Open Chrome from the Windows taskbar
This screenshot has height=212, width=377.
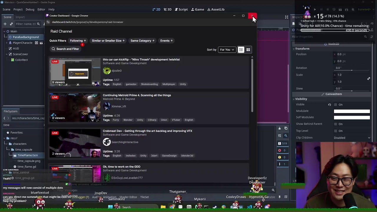(x=172, y=207)
